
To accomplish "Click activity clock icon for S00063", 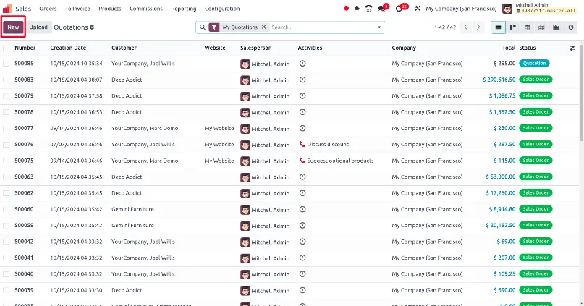I will click(302, 177).
